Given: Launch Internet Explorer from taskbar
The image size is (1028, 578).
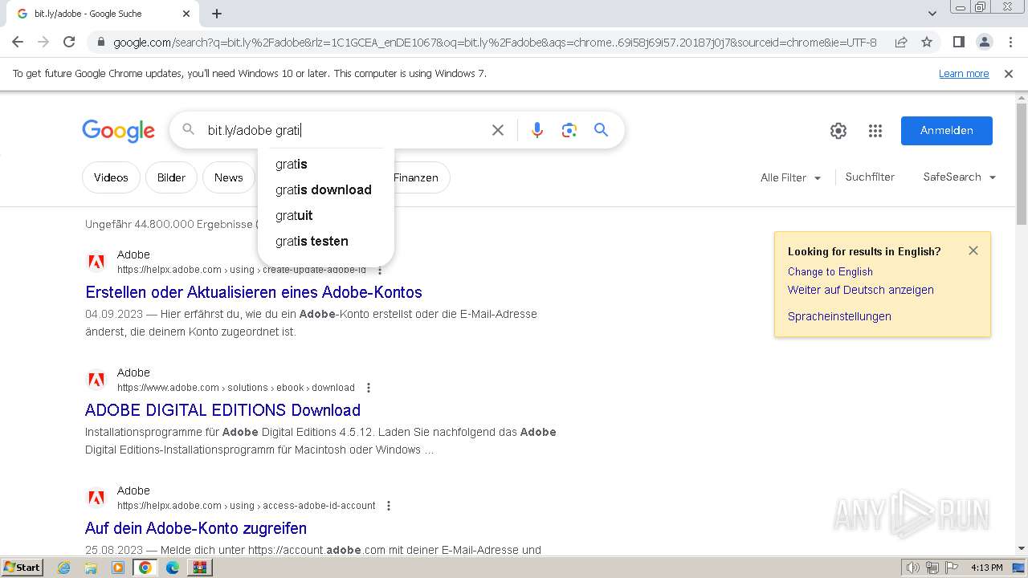Looking at the screenshot, I should pos(64,568).
